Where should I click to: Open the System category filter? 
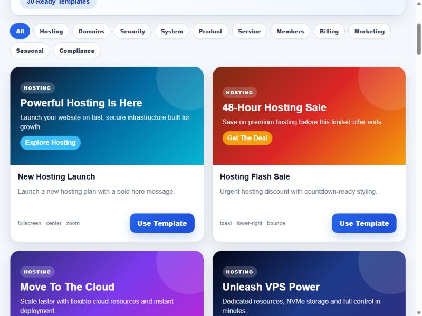172,31
